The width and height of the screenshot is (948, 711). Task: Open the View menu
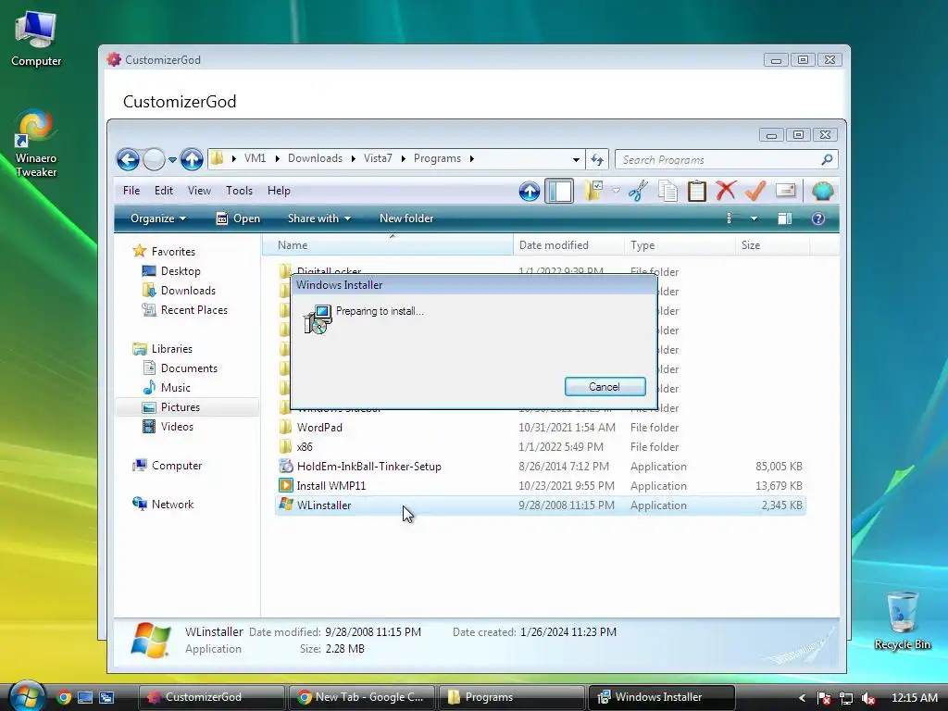(x=199, y=191)
